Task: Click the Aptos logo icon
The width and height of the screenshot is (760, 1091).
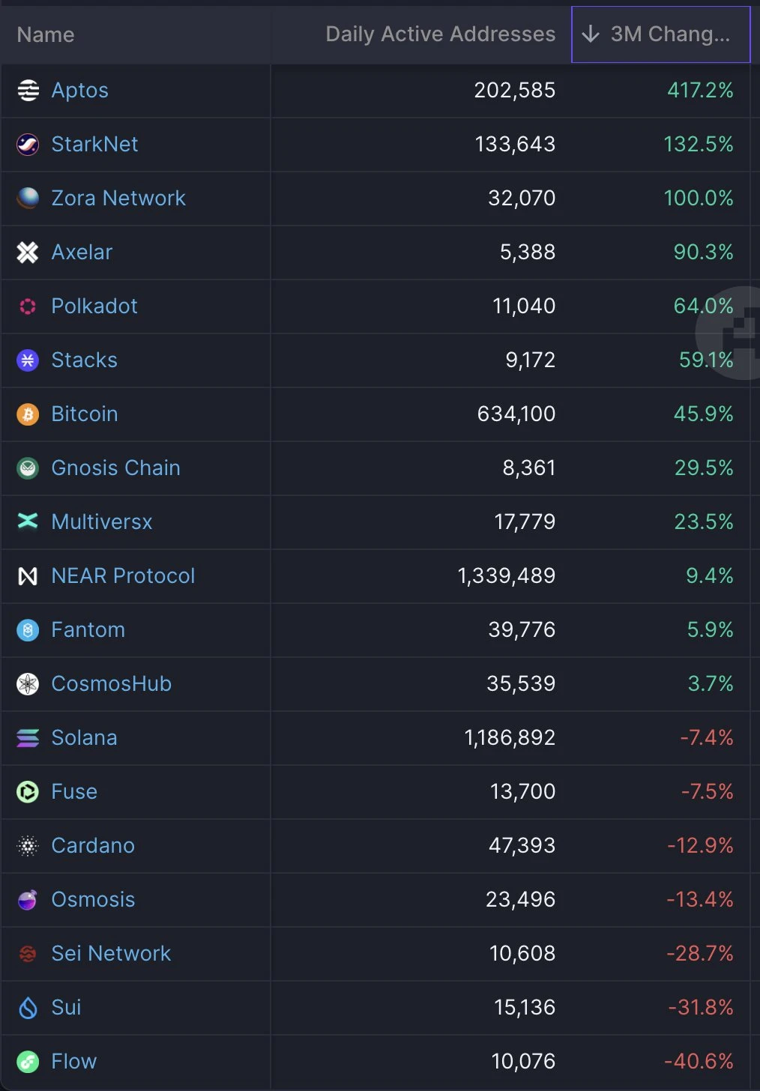Action: pos(28,91)
